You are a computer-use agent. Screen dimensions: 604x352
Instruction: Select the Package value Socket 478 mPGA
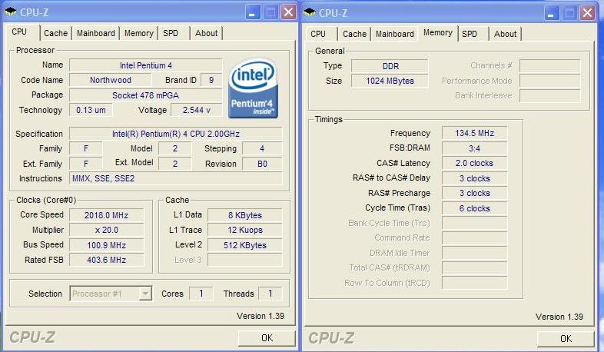(x=145, y=95)
